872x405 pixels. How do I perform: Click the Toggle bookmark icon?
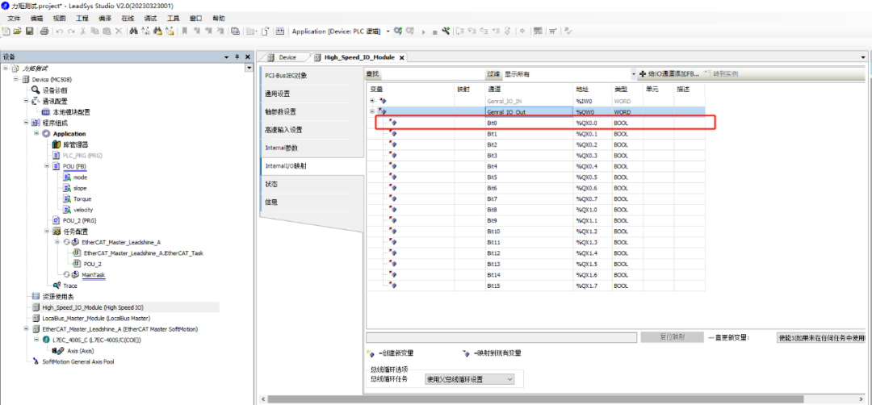tap(185, 31)
